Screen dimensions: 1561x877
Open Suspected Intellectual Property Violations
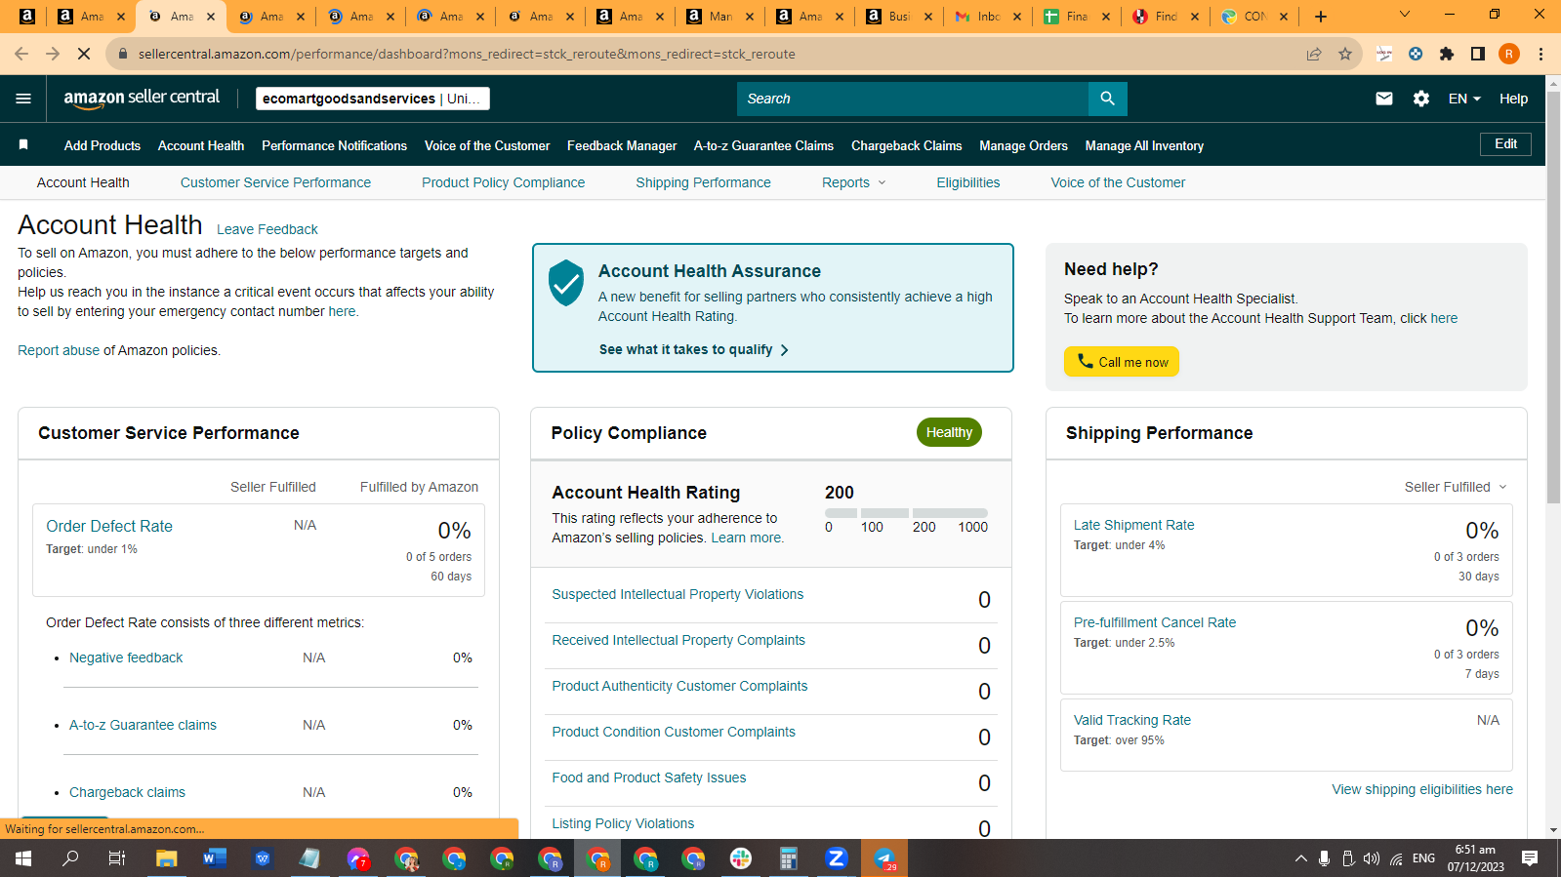point(678,594)
